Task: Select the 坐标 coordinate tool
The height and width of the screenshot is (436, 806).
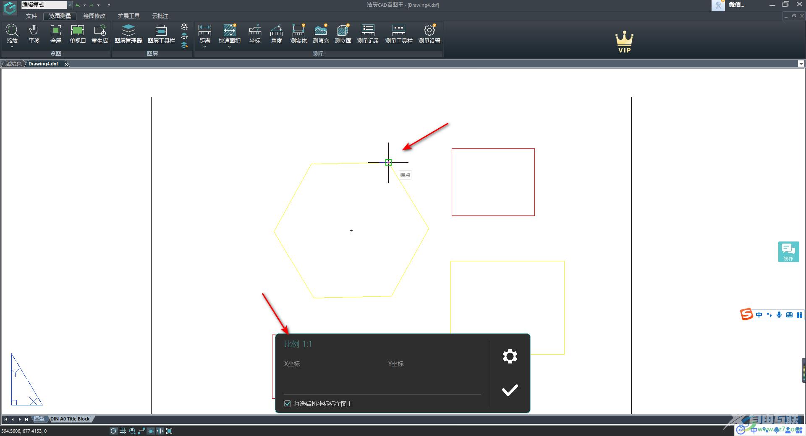Action: (x=255, y=34)
